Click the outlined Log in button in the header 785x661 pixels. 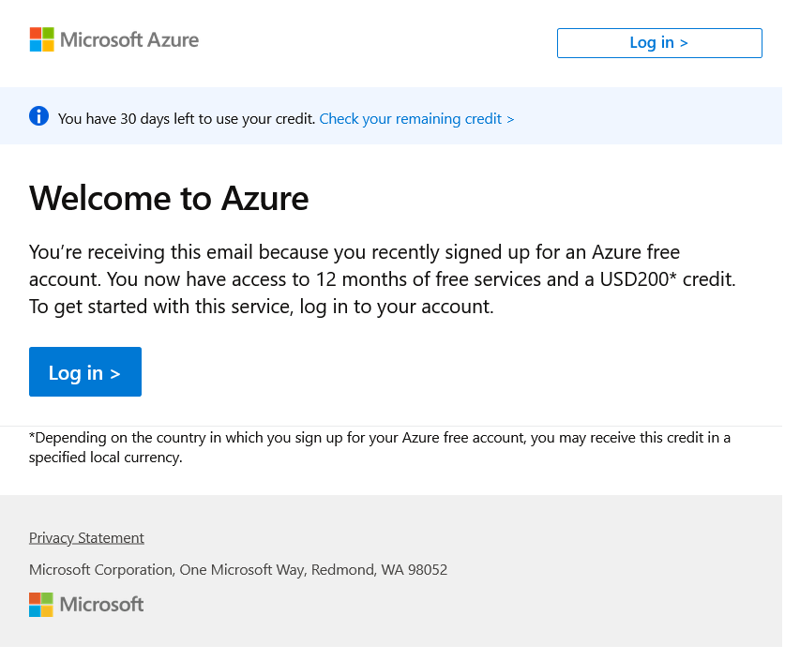659,43
